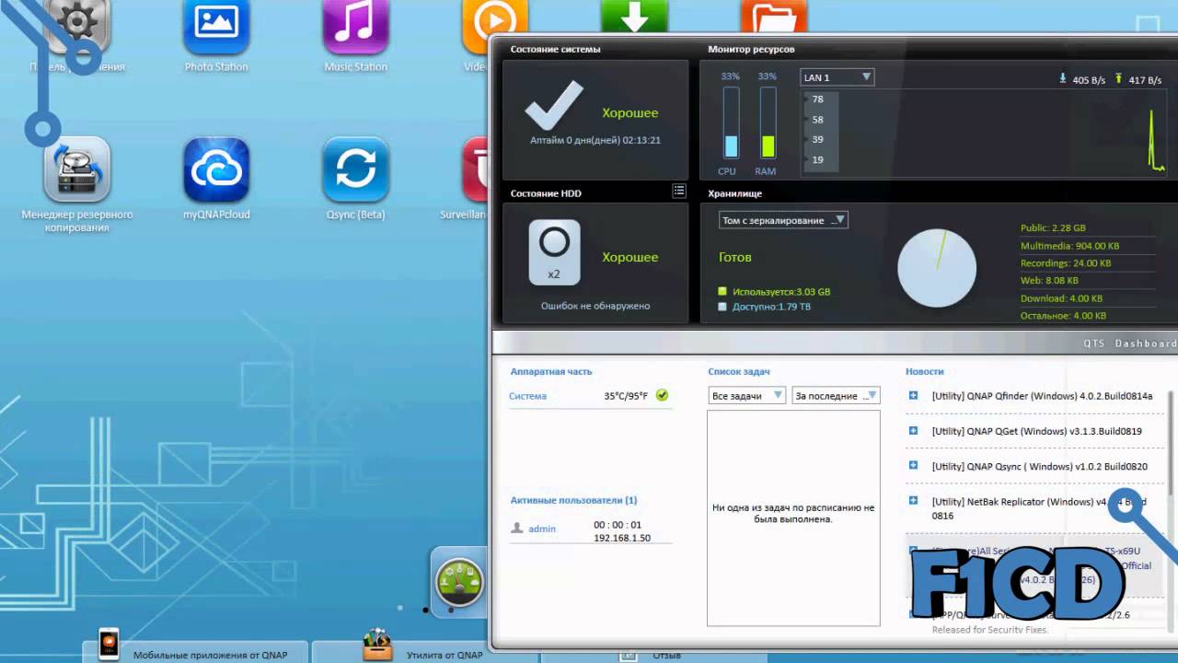1178x663 pixels.
Task: Click 'Recordings: 24.00 KB' storage entry
Action: (1066, 263)
